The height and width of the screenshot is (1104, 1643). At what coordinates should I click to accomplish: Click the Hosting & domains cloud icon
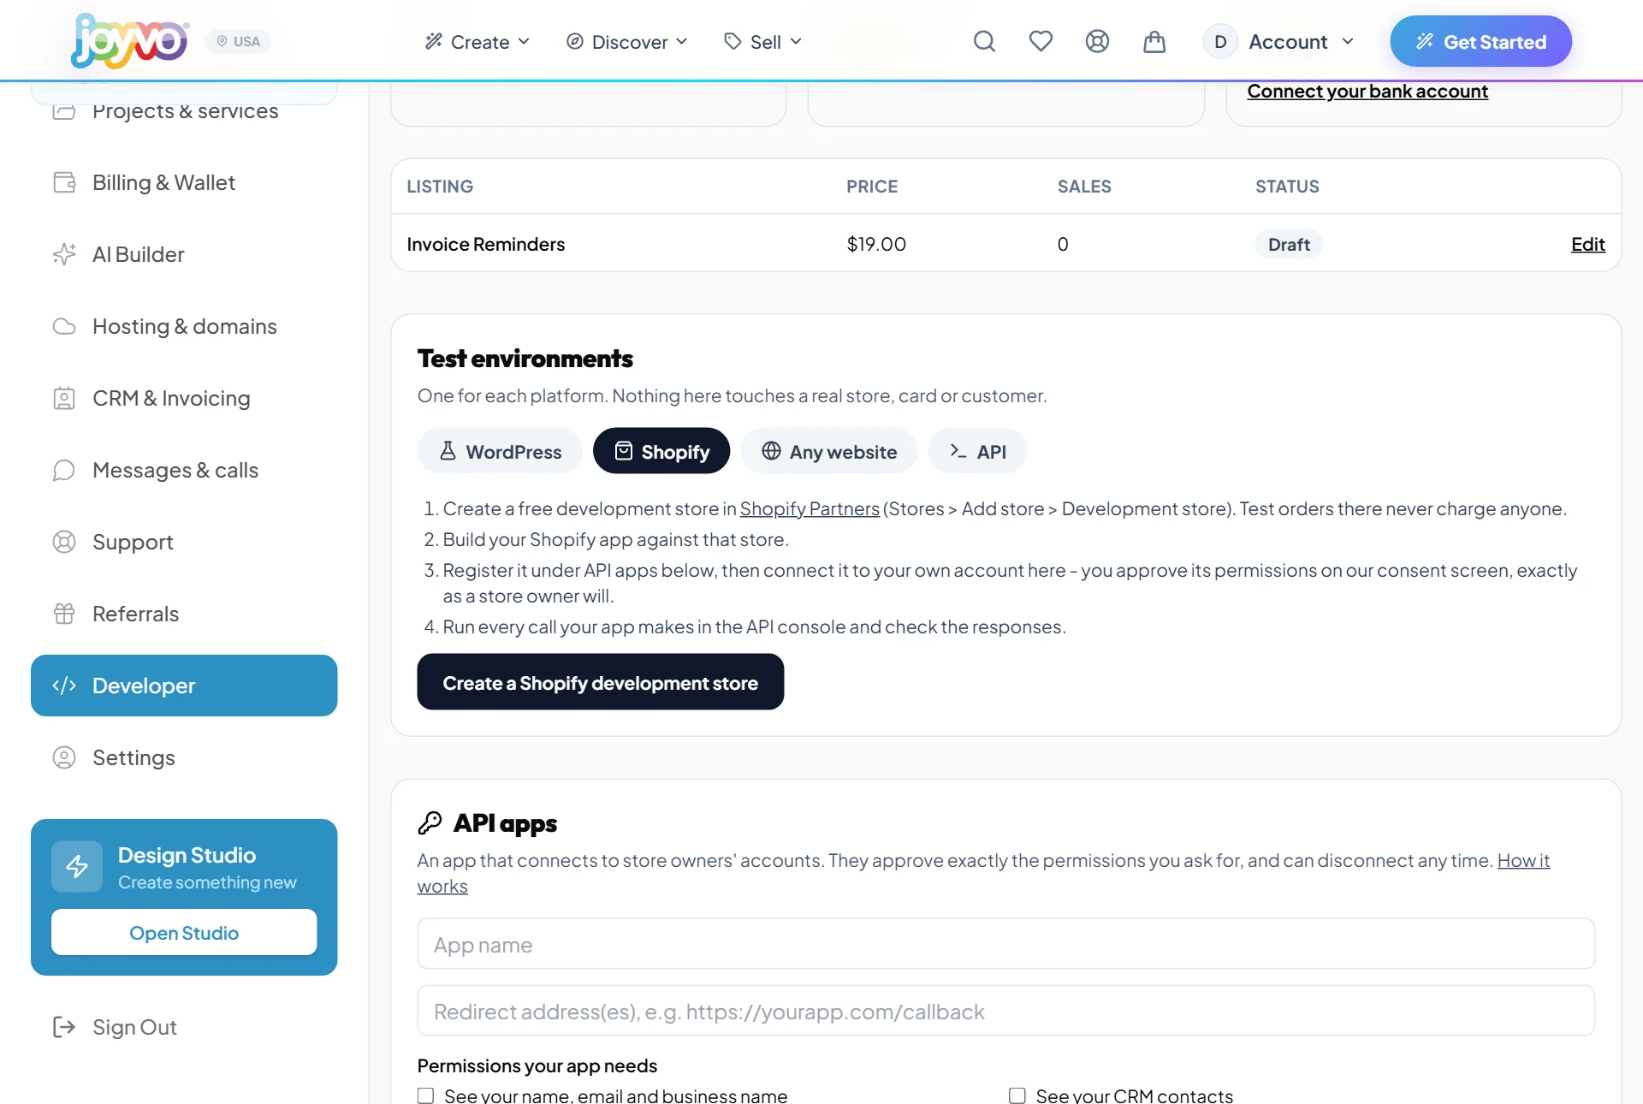click(64, 326)
